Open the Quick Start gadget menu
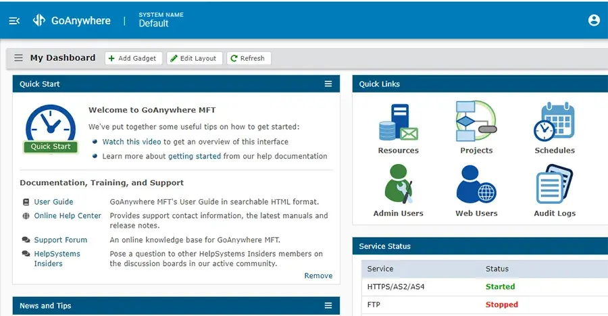608x316 pixels. point(328,84)
